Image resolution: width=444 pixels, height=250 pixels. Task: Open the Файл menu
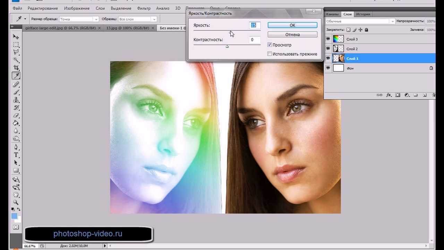(x=17, y=8)
